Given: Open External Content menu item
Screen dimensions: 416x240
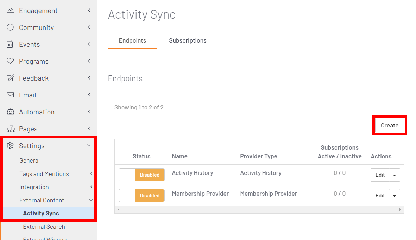Looking at the screenshot, I should click(42, 200).
